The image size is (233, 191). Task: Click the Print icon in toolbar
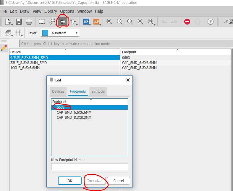coord(29,22)
